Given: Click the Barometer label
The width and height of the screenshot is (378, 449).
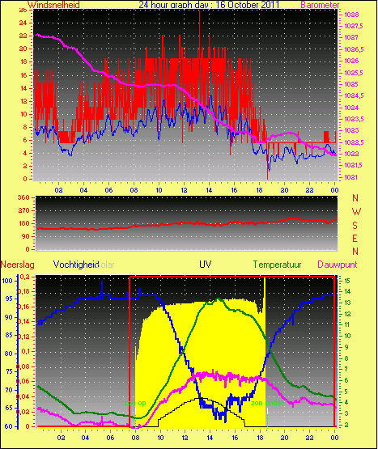Looking at the screenshot, I should click(x=320, y=5).
